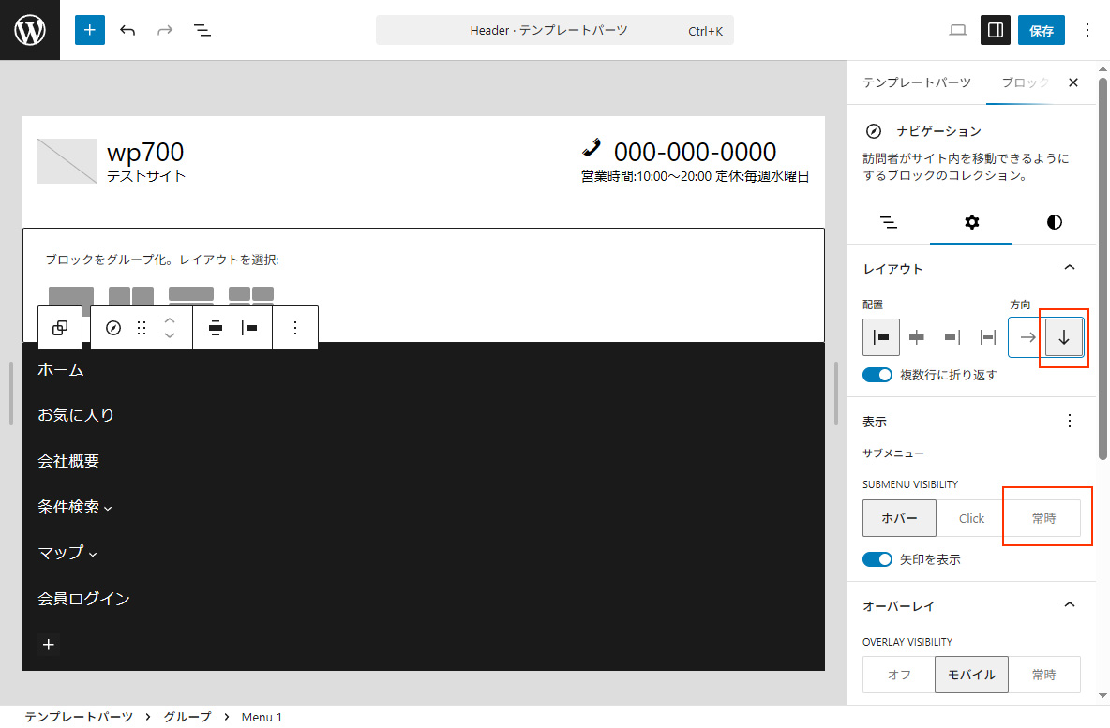Open the document overview list icon

coord(202,30)
